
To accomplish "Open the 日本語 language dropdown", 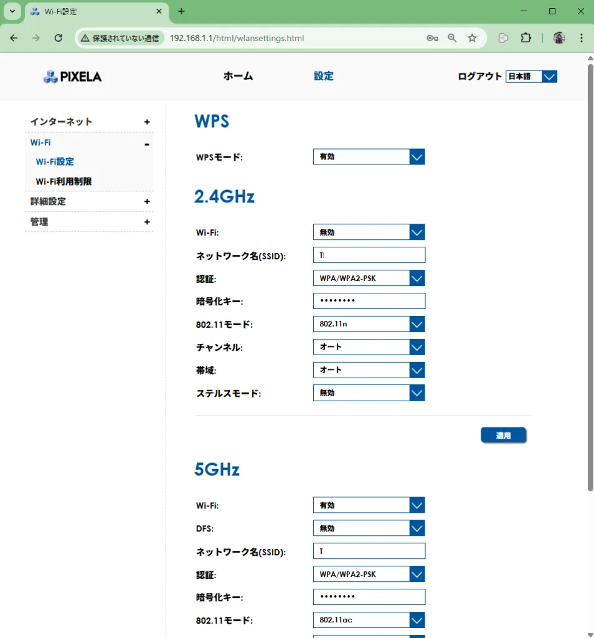I will point(531,77).
